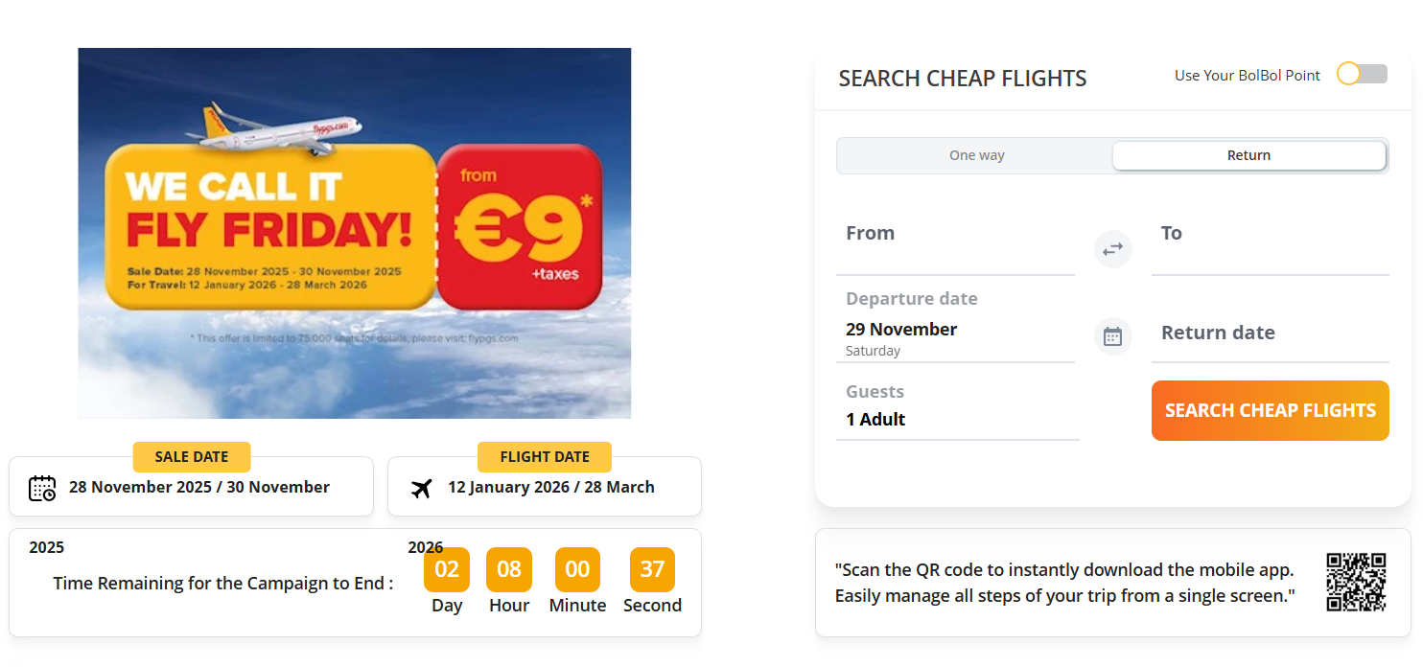This screenshot has height=667, width=1423.
Task: Click the red €9 price badge
Action: (520, 227)
